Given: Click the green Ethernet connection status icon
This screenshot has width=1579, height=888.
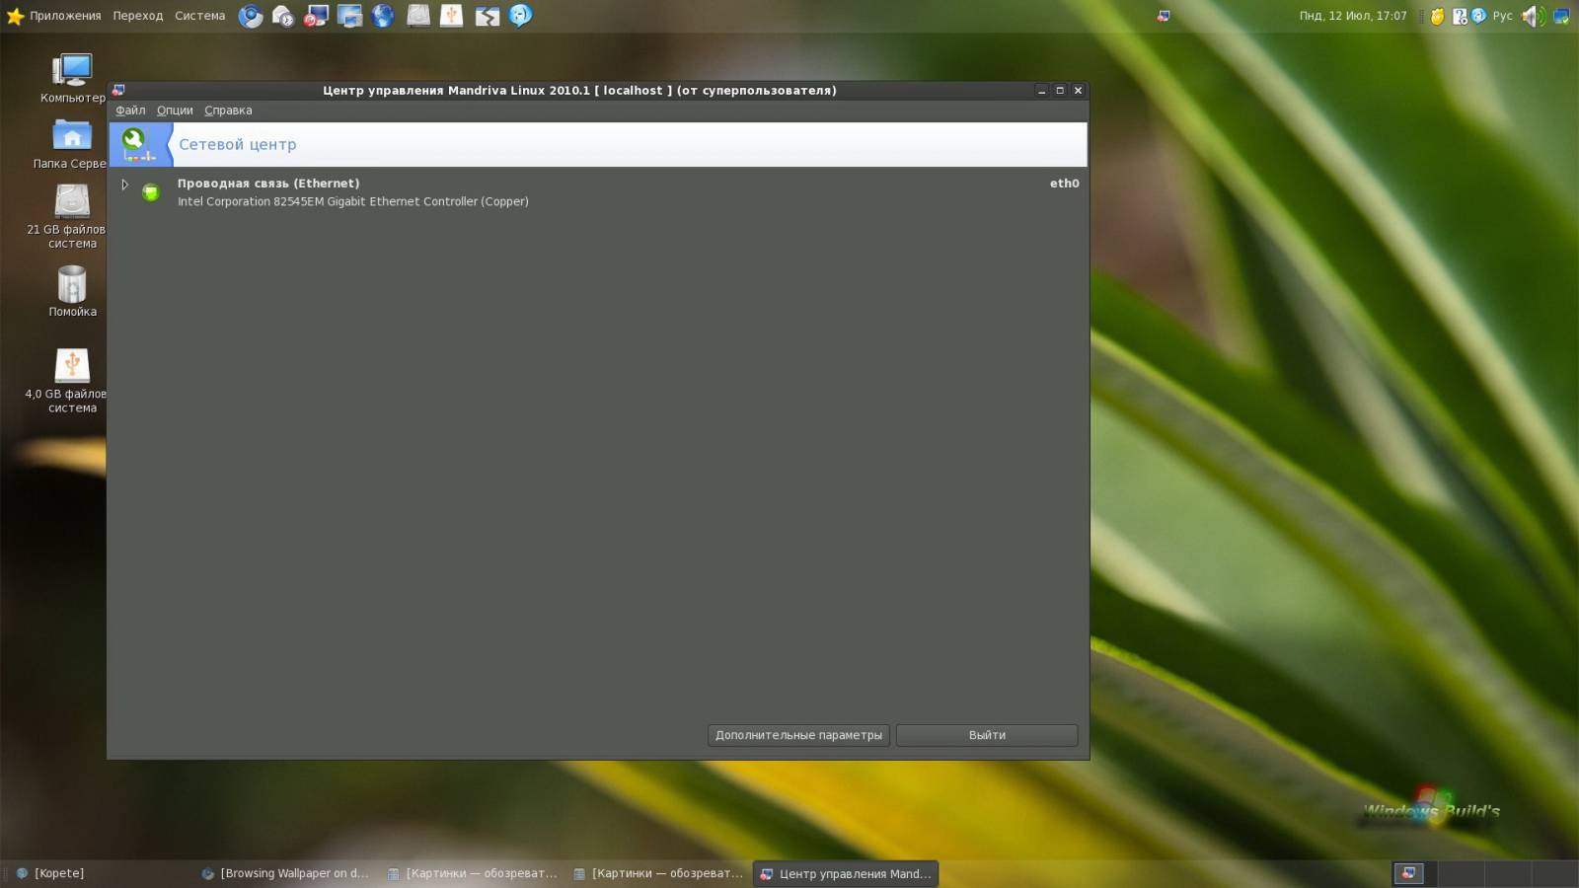Looking at the screenshot, I should click(151, 192).
